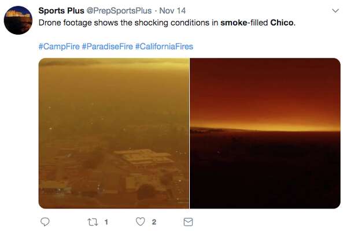Expand the tweet options chevron menu
This screenshot has width=347, height=231.
(335, 10)
